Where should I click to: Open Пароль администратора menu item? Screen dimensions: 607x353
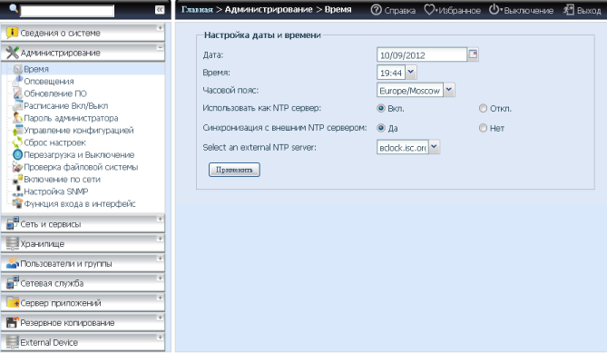click(71, 118)
